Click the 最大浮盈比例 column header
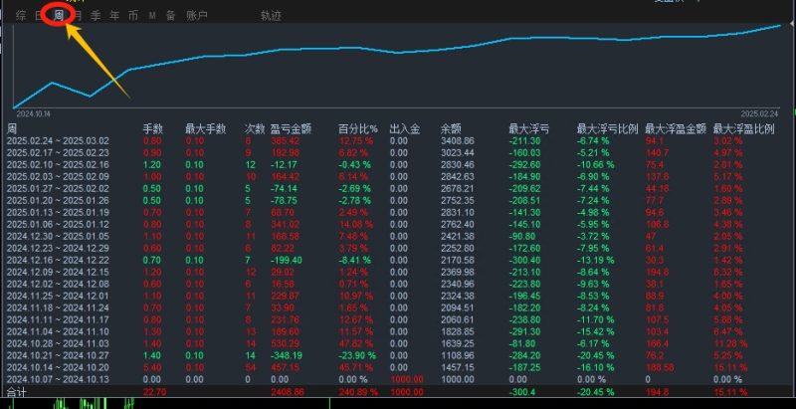796x409 pixels. coord(743,129)
